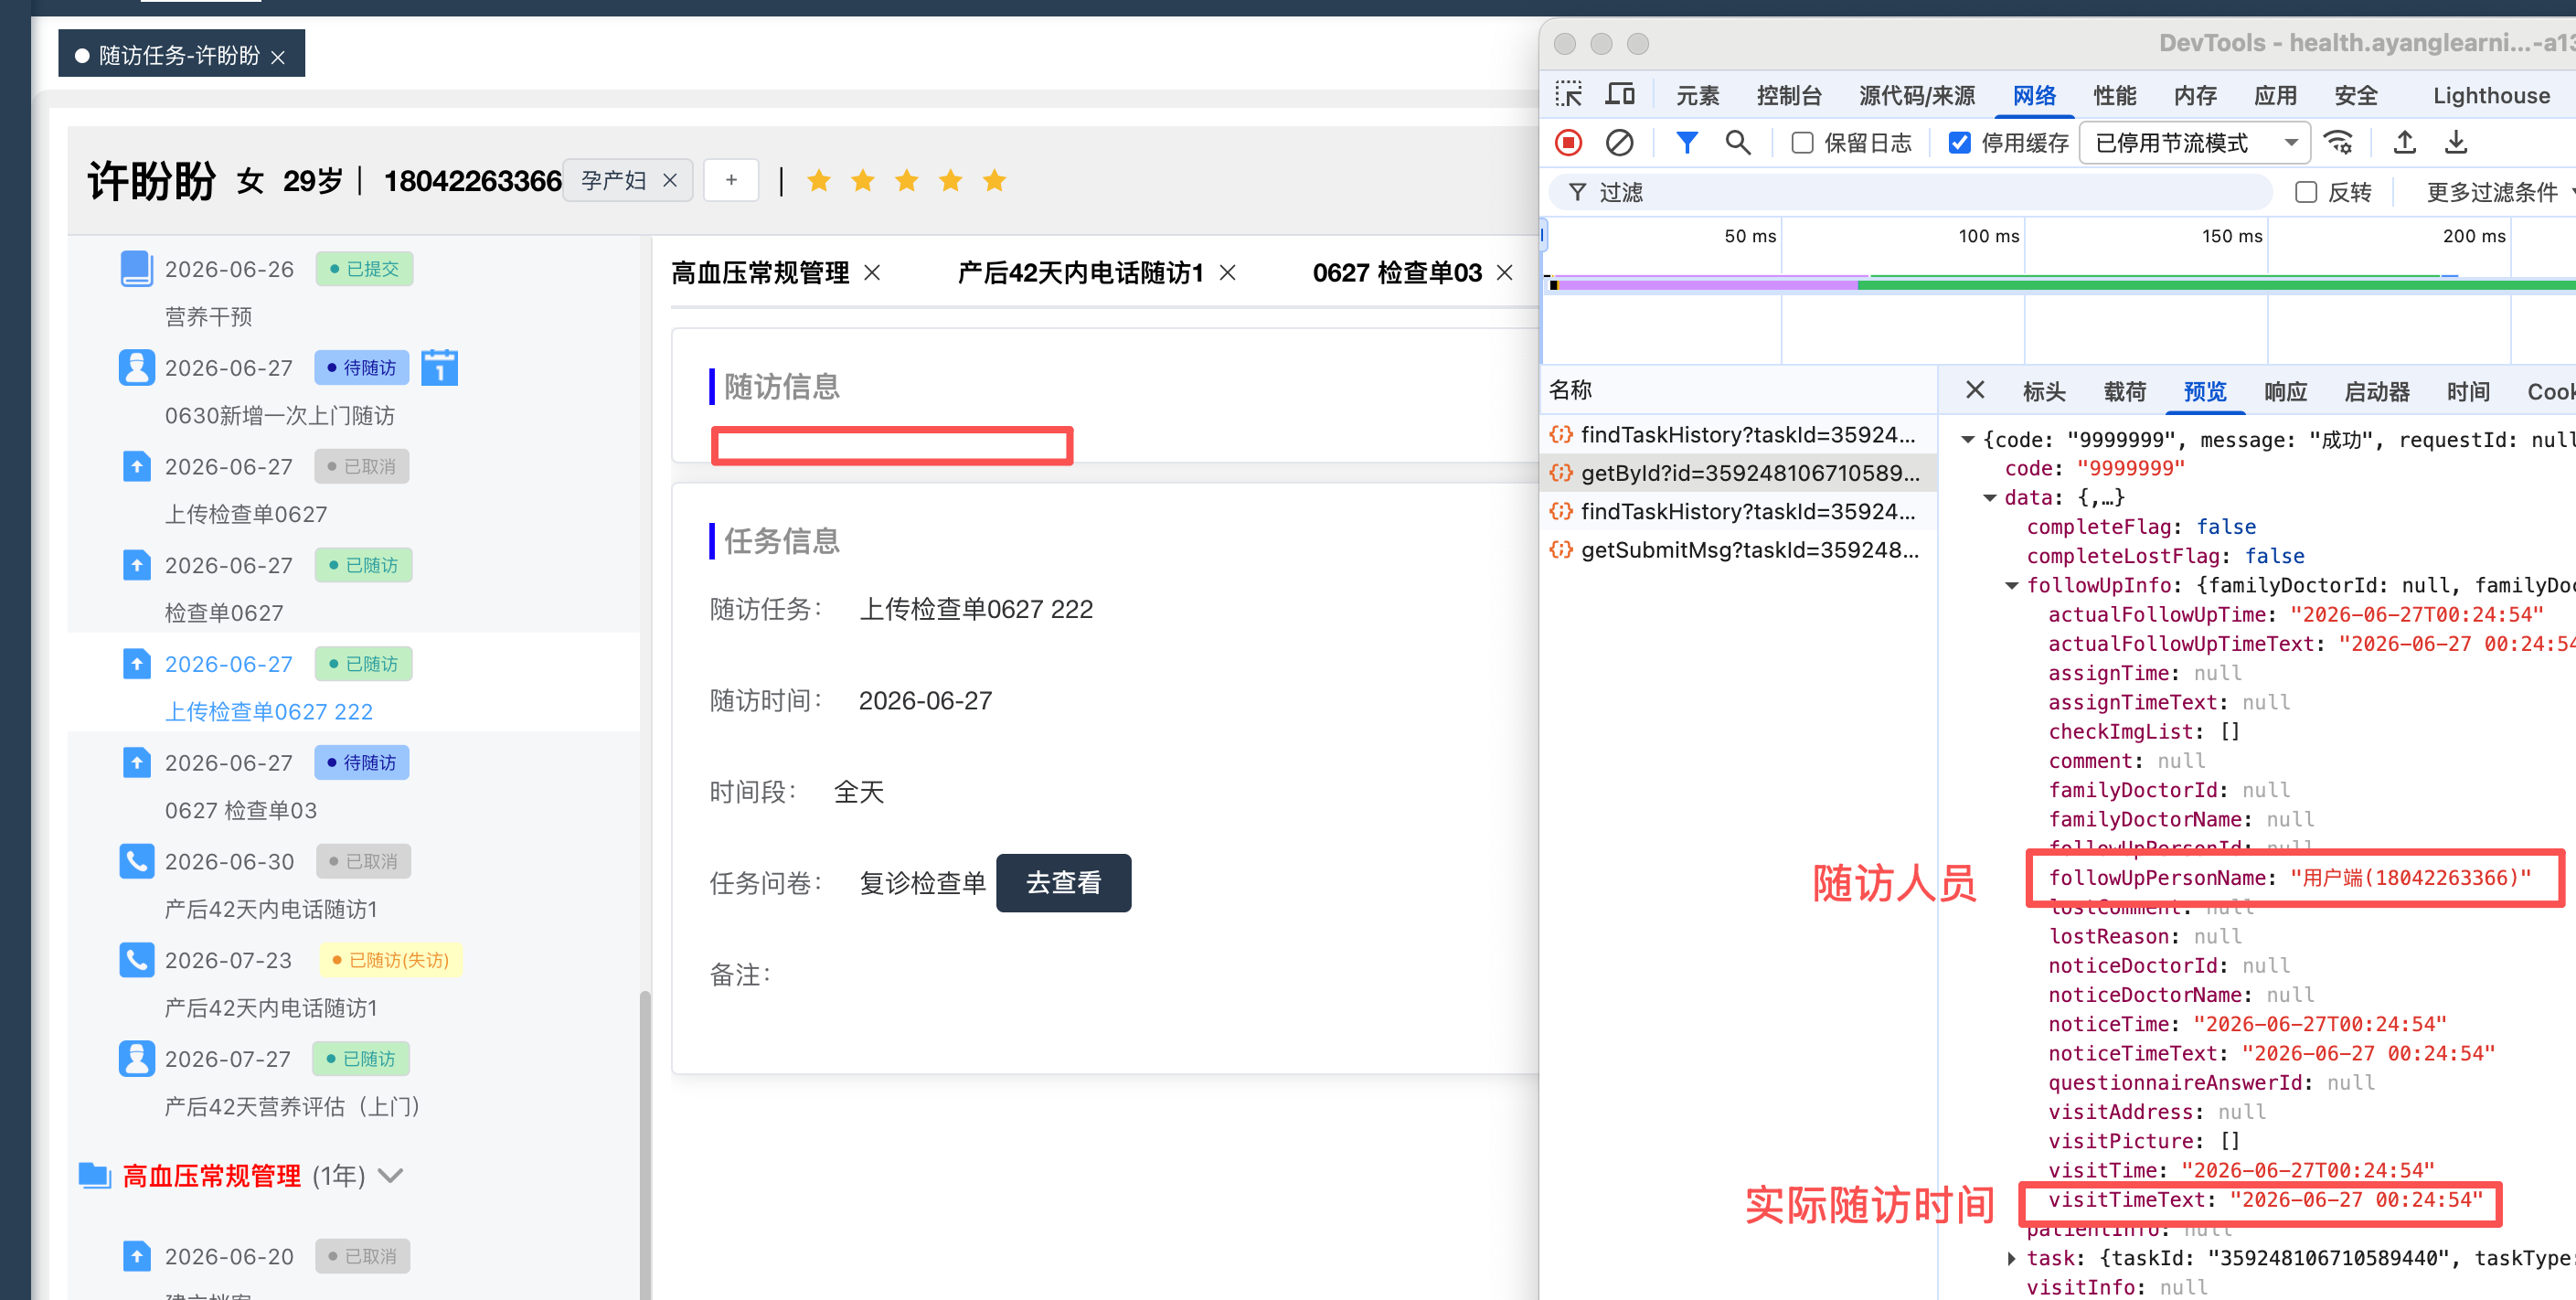Stop network recording with red record icon
The width and height of the screenshot is (2576, 1300).
point(1569,143)
